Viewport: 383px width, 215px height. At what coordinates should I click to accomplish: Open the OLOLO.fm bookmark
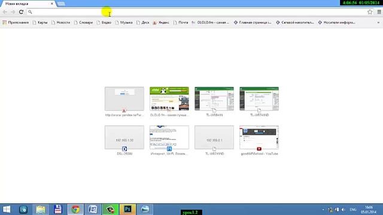pos(211,23)
